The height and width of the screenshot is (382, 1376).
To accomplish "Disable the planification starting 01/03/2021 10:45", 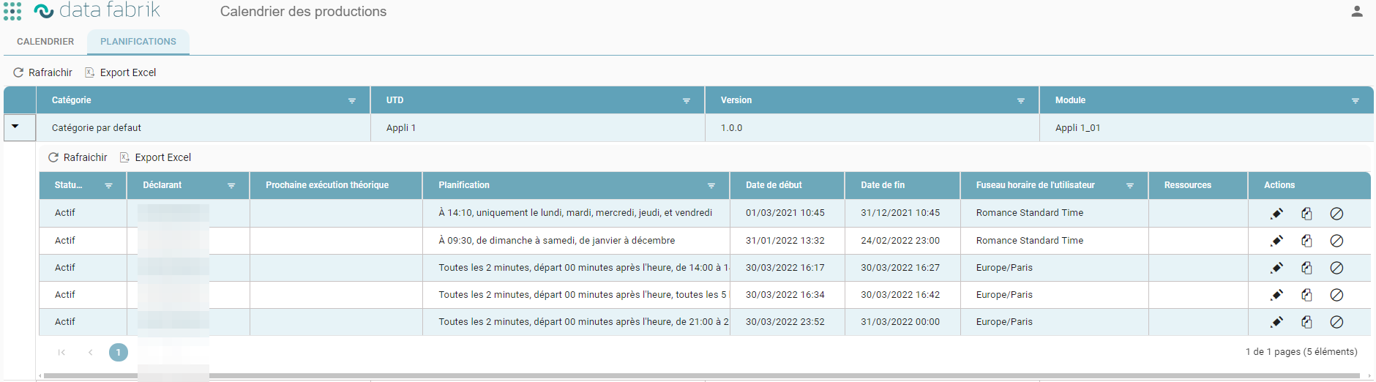I will pyautogui.click(x=1336, y=214).
